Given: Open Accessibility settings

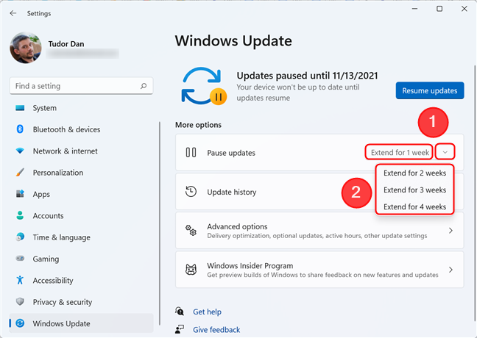Looking at the screenshot, I should point(81,280).
